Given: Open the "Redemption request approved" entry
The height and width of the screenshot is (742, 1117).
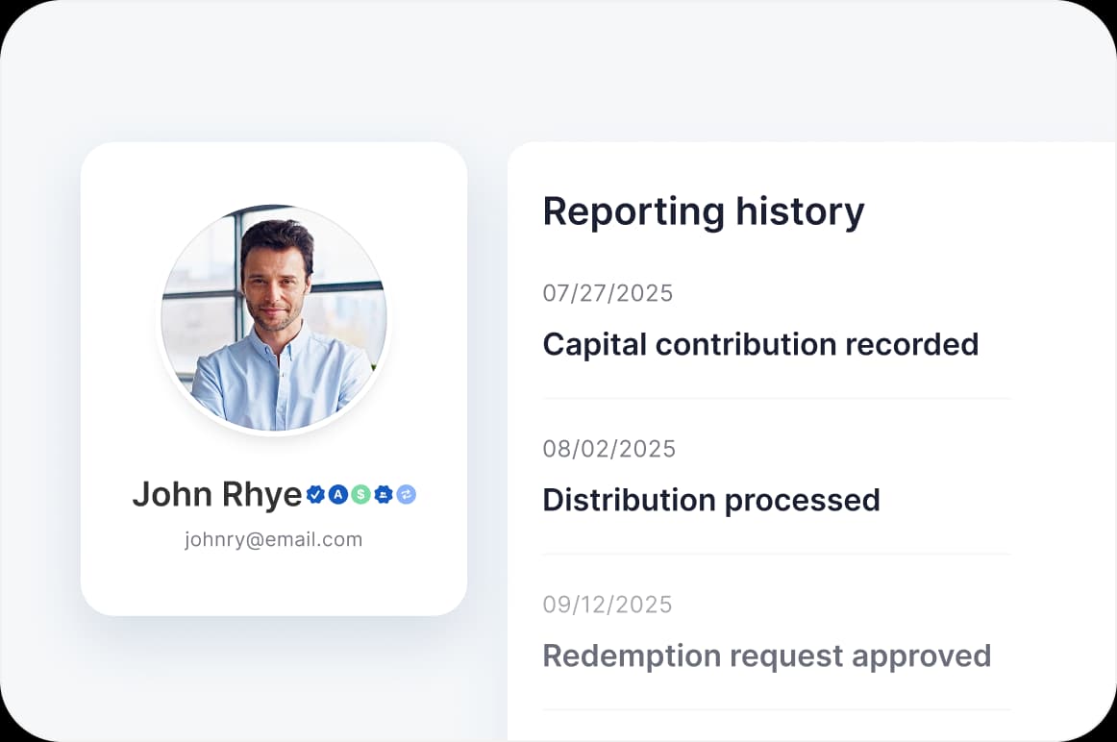Looking at the screenshot, I should pos(766,655).
